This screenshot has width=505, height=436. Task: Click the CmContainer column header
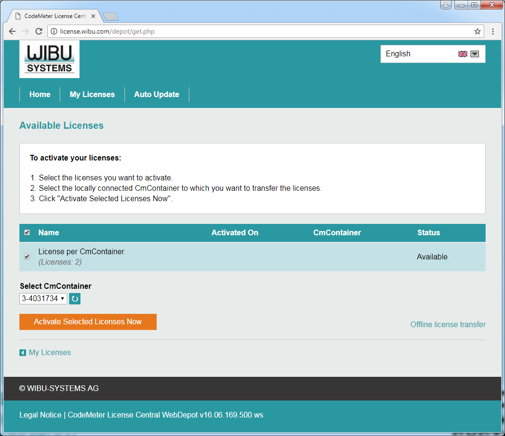click(x=337, y=232)
